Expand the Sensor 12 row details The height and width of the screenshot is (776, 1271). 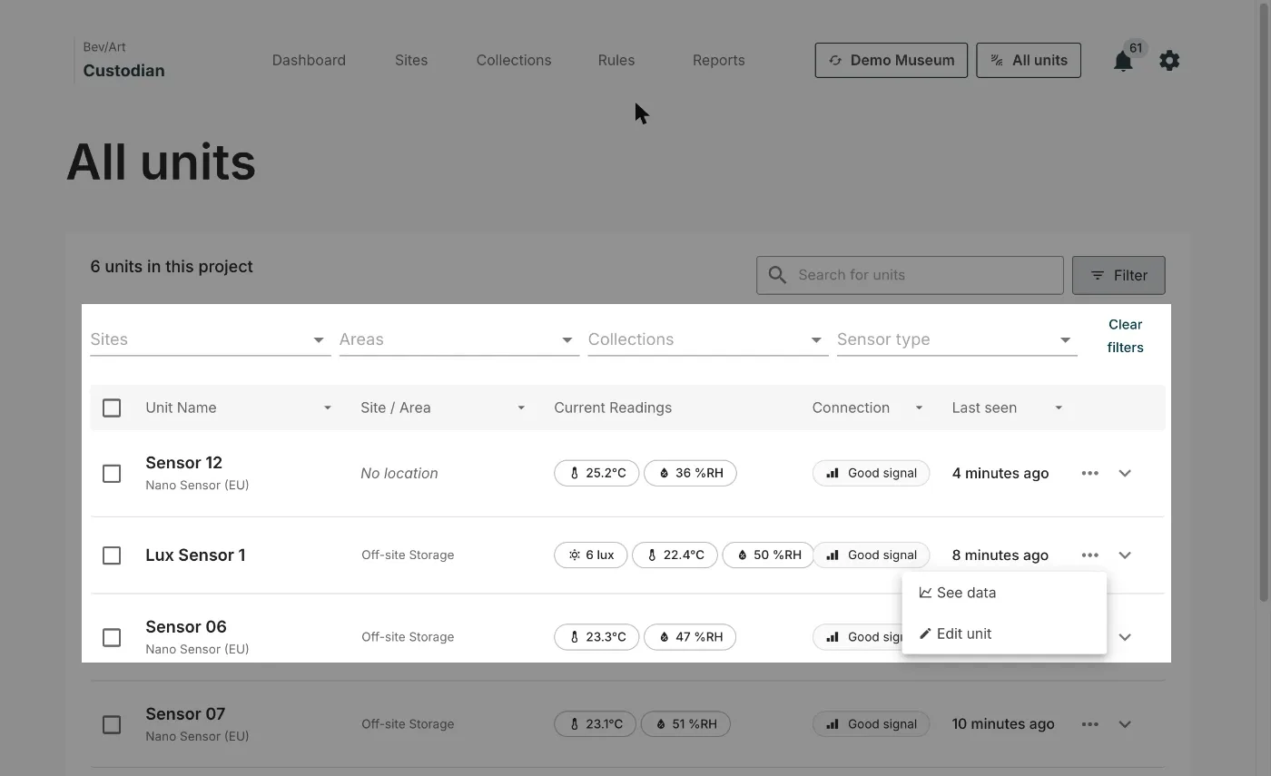coord(1125,473)
